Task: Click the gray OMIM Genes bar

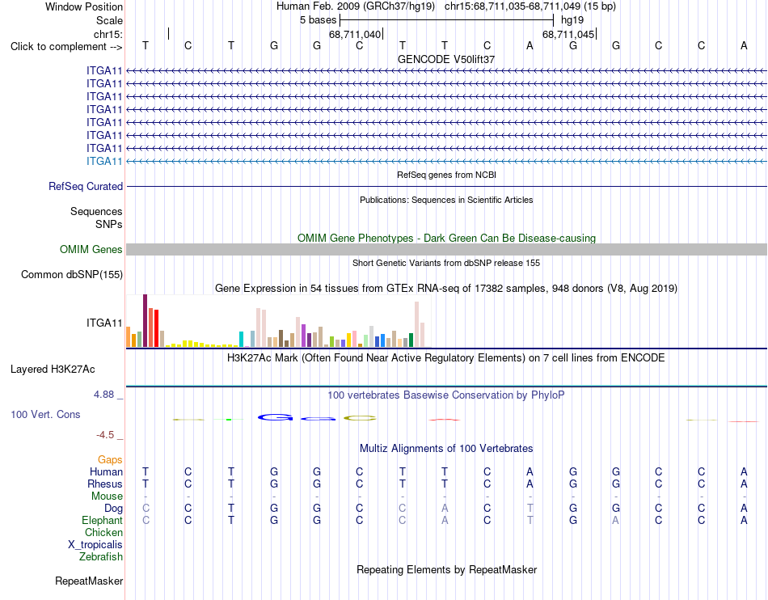Action: pyautogui.click(x=446, y=249)
